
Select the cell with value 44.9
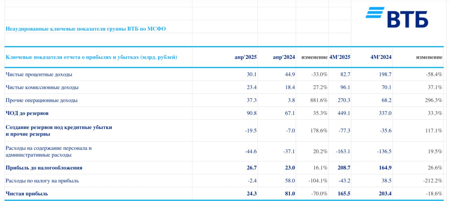290,74
